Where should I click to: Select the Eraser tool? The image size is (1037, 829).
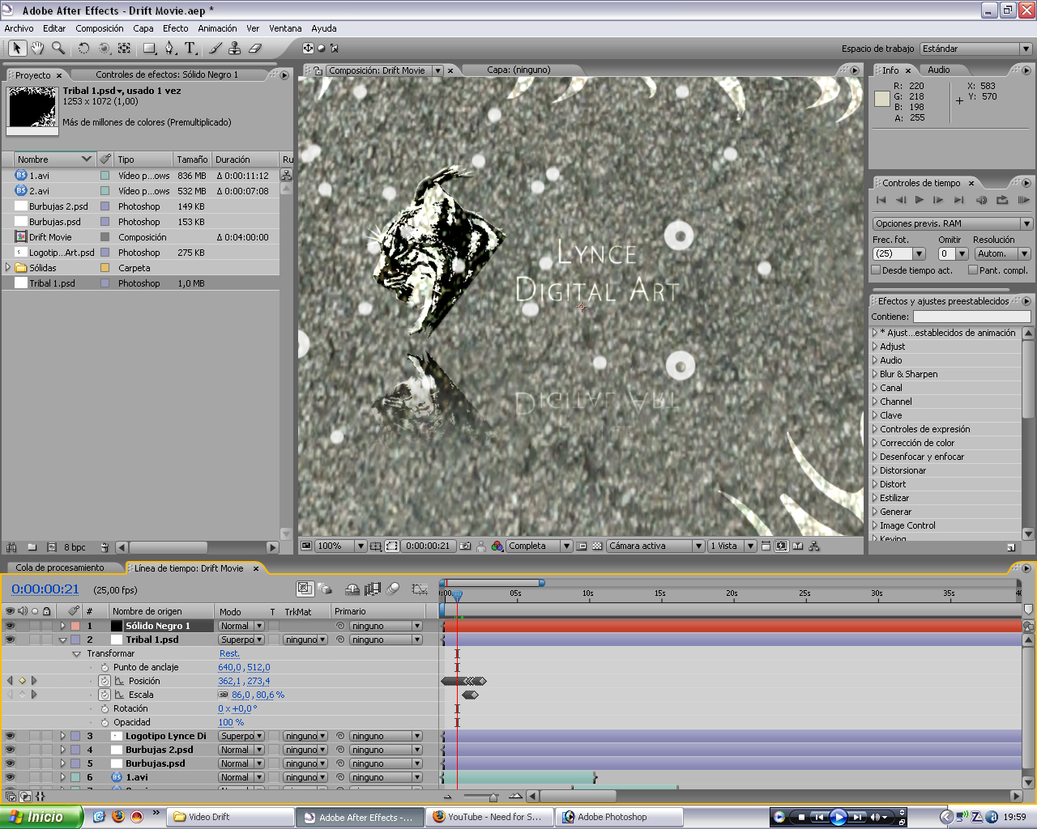(254, 49)
